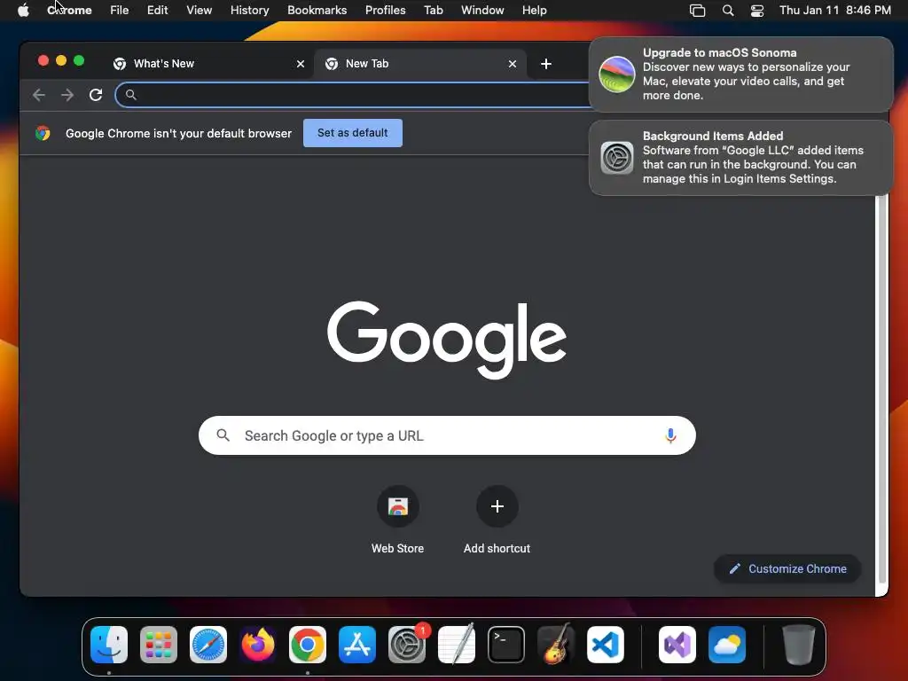Screen dimensions: 908x681
Task: Select the New Tab tab
Action: click(421, 64)
